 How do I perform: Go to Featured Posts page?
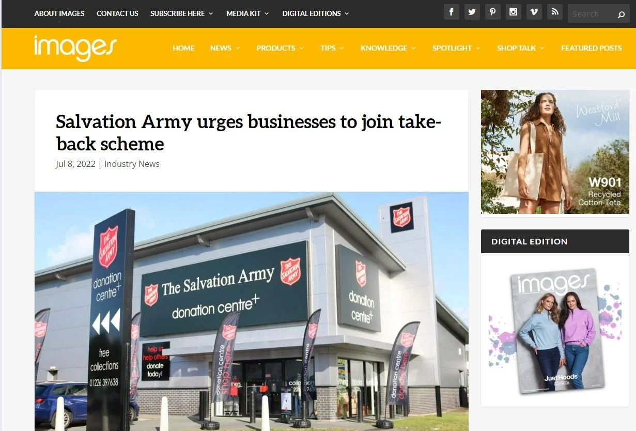(592, 48)
